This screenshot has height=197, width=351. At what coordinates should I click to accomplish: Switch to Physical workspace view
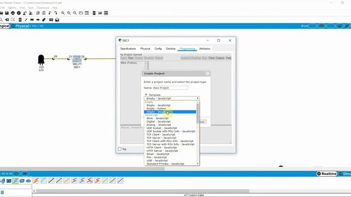(20, 26)
